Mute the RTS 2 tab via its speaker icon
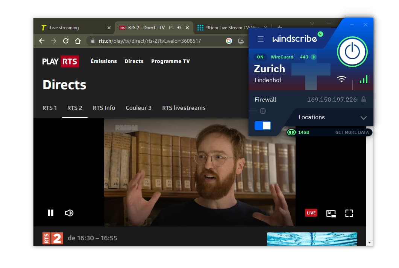 [x=179, y=28]
